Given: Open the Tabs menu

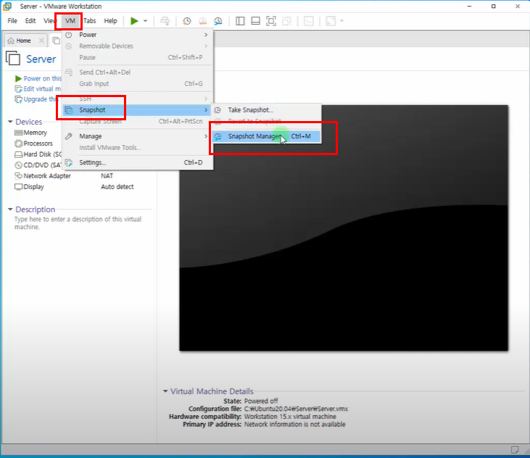Looking at the screenshot, I should click(x=90, y=21).
